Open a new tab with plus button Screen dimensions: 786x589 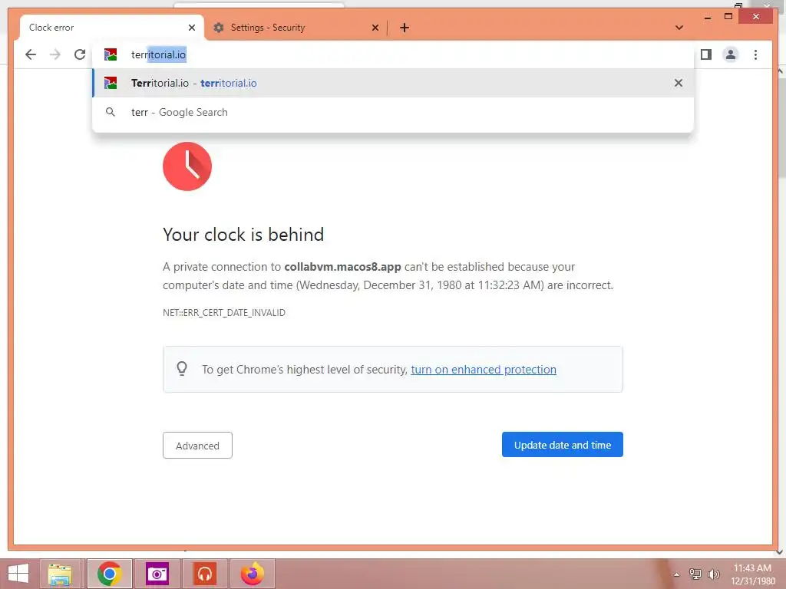click(x=405, y=28)
